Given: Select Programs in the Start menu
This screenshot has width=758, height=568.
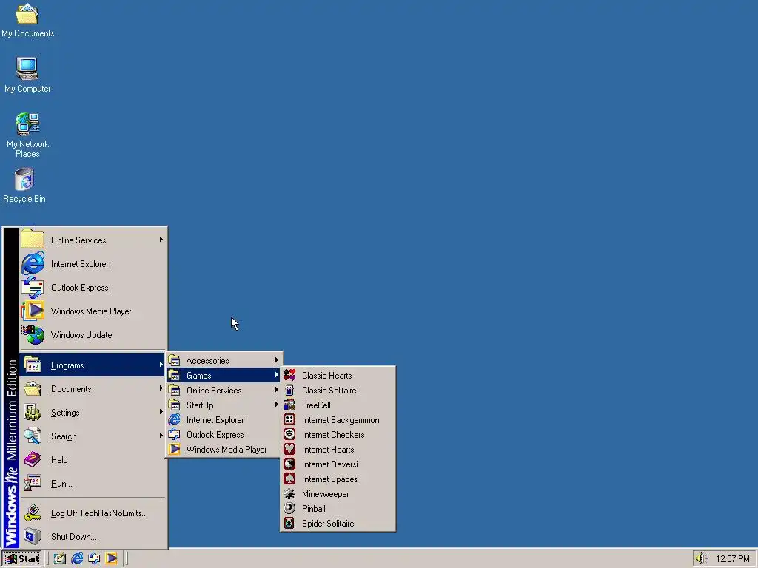Looking at the screenshot, I should [x=93, y=365].
